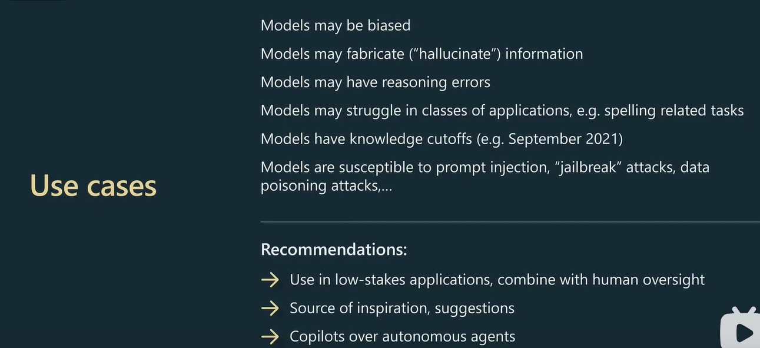
Task: Click the line about models fabricating information
Action: [x=422, y=54]
